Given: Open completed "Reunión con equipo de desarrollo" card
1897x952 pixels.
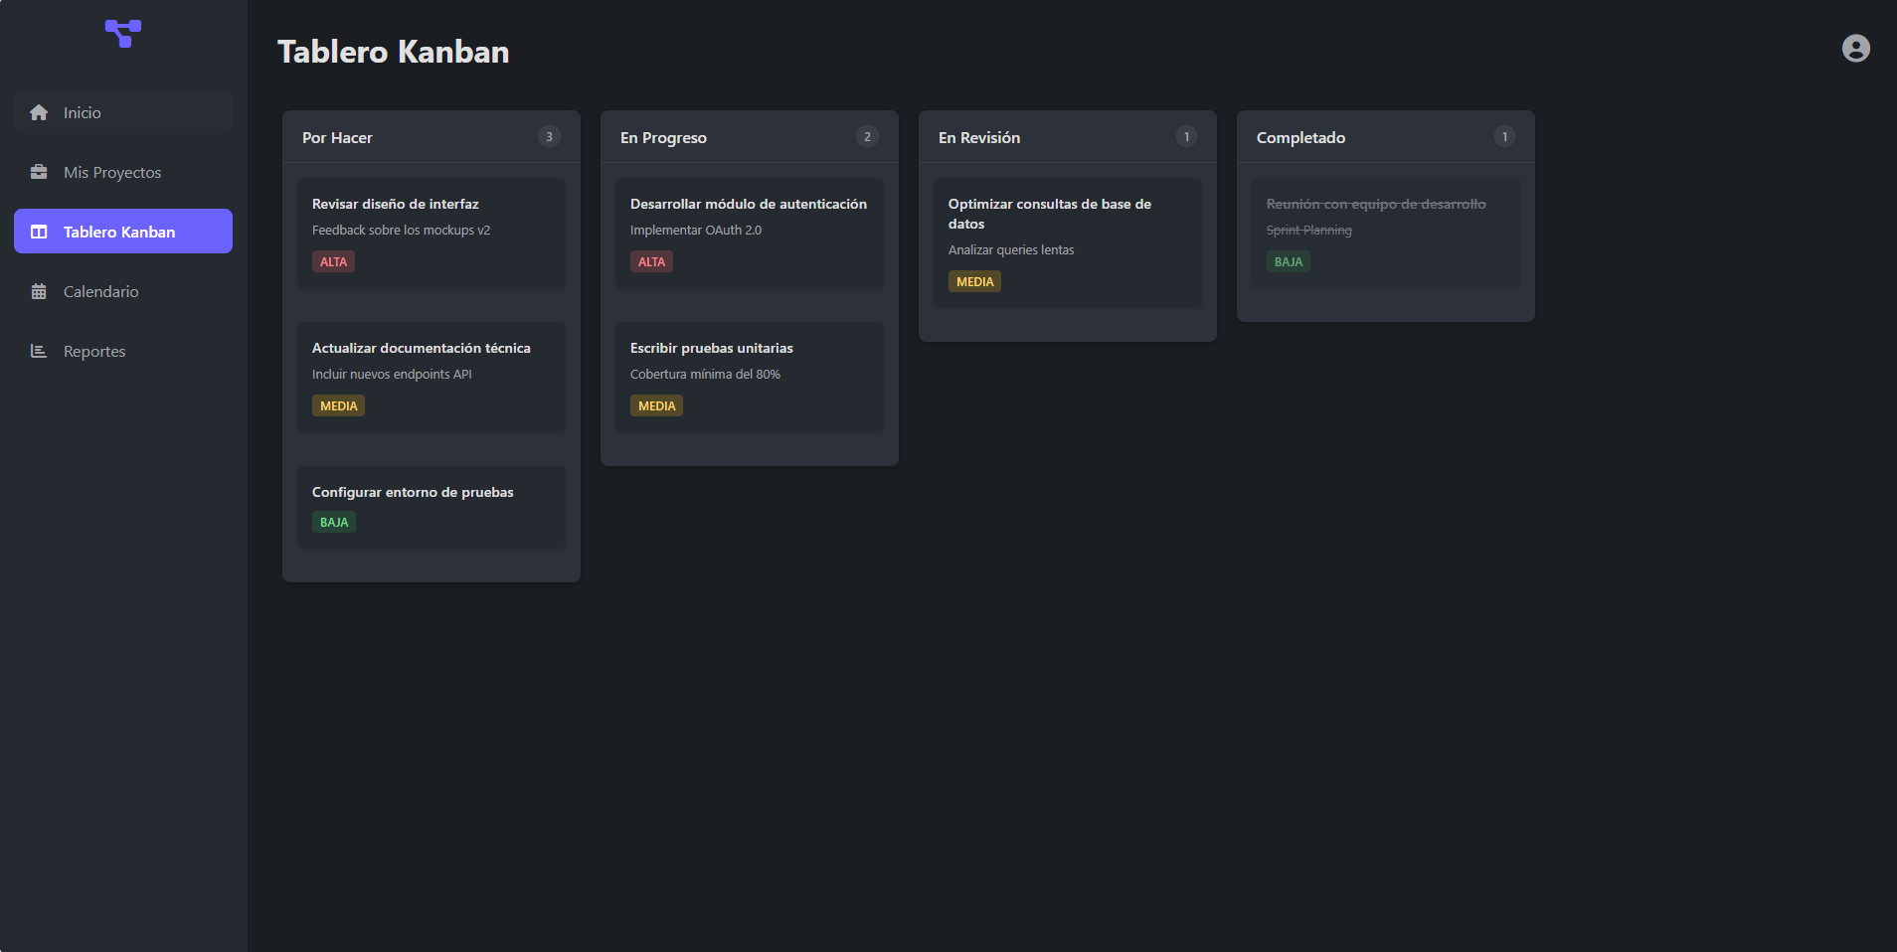Looking at the screenshot, I should (1386, 233).
